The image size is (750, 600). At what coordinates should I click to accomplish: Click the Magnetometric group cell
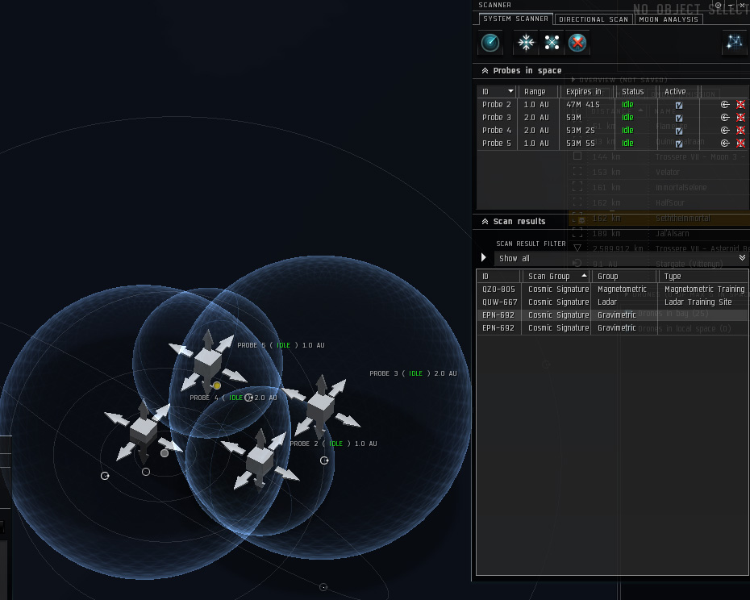[x=622, y=289]
